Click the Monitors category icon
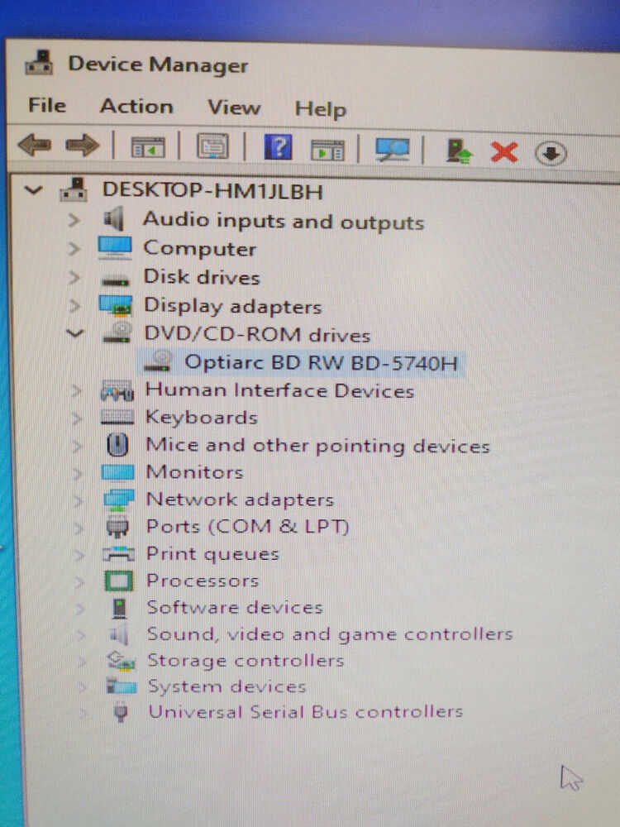The height and width of the screenshot is (827, 620). pos(117,472)
